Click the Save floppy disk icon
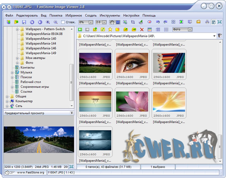This screenshot has width=226, height=178. click(x=24, y=22)
